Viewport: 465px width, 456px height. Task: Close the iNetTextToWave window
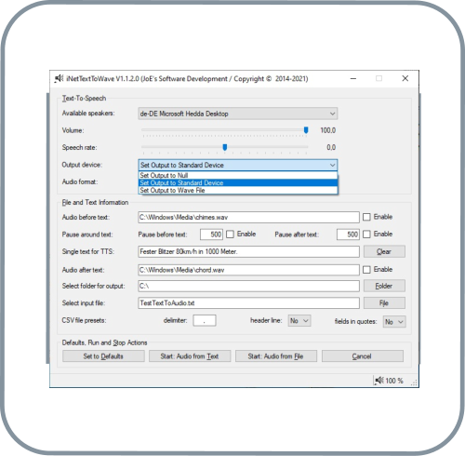pyautogui.click(x=405, y=78)
